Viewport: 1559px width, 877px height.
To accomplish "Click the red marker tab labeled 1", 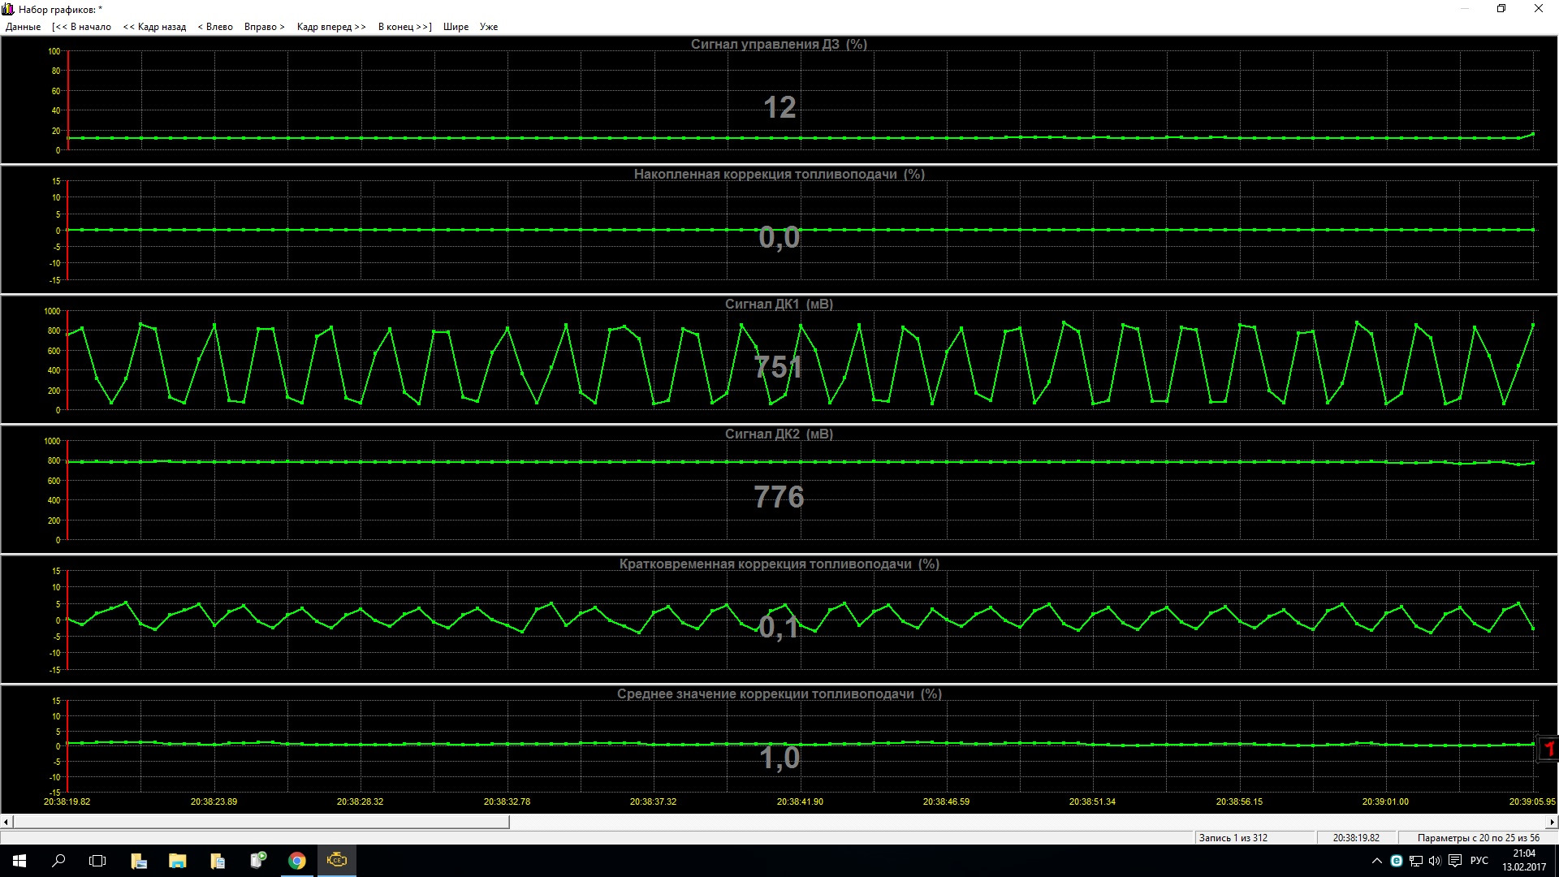I will [x=1549, y=749].
